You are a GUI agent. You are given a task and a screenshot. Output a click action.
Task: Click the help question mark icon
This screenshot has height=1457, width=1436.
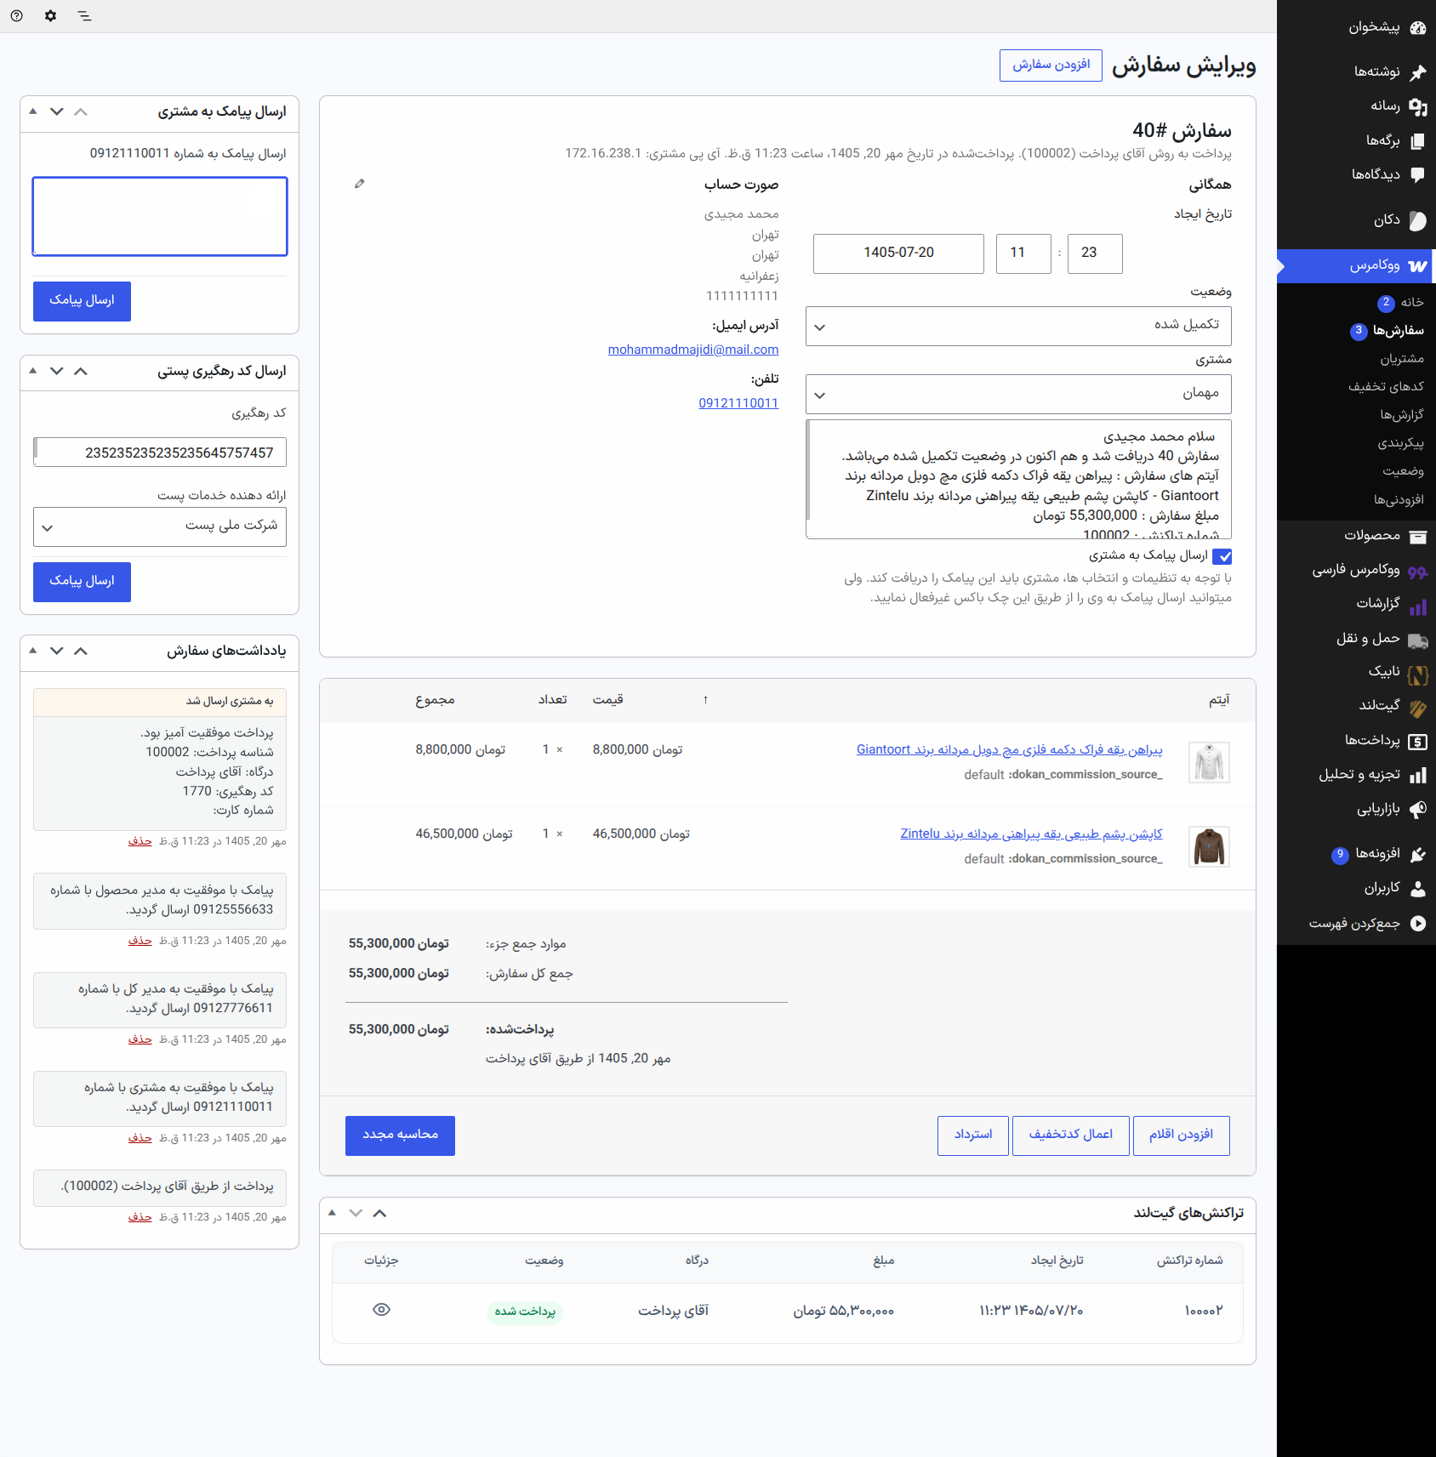(x=16, y=15)
